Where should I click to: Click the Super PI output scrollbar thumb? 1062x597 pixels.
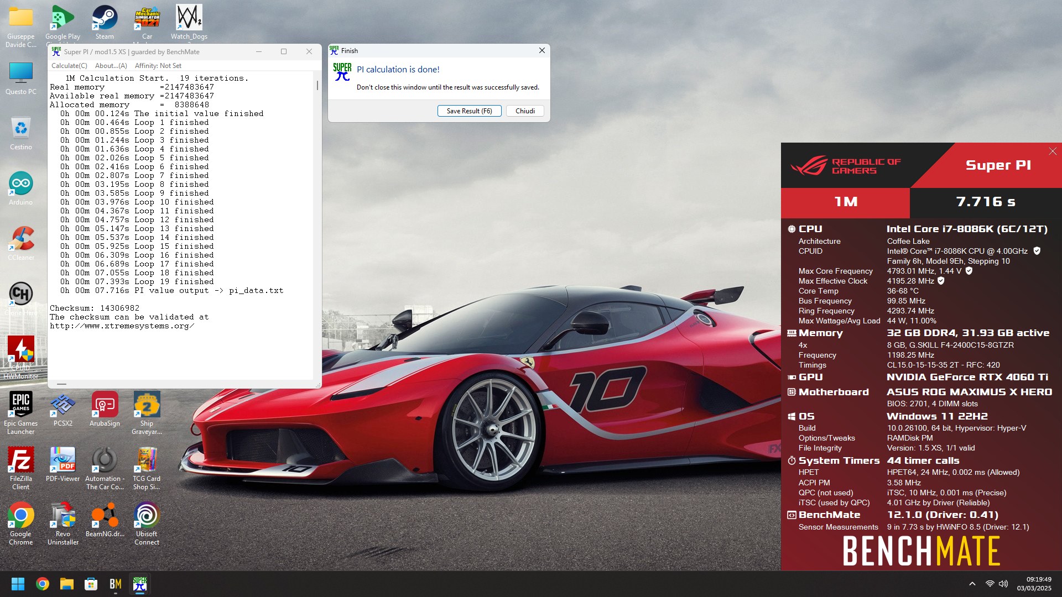point(317,85)
